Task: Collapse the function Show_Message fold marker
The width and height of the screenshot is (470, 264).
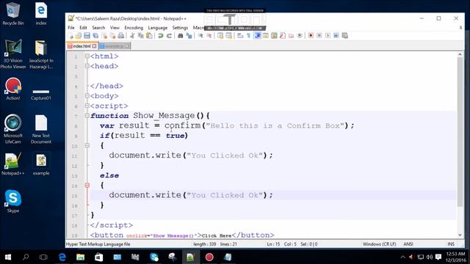Action: pos(87,116)
